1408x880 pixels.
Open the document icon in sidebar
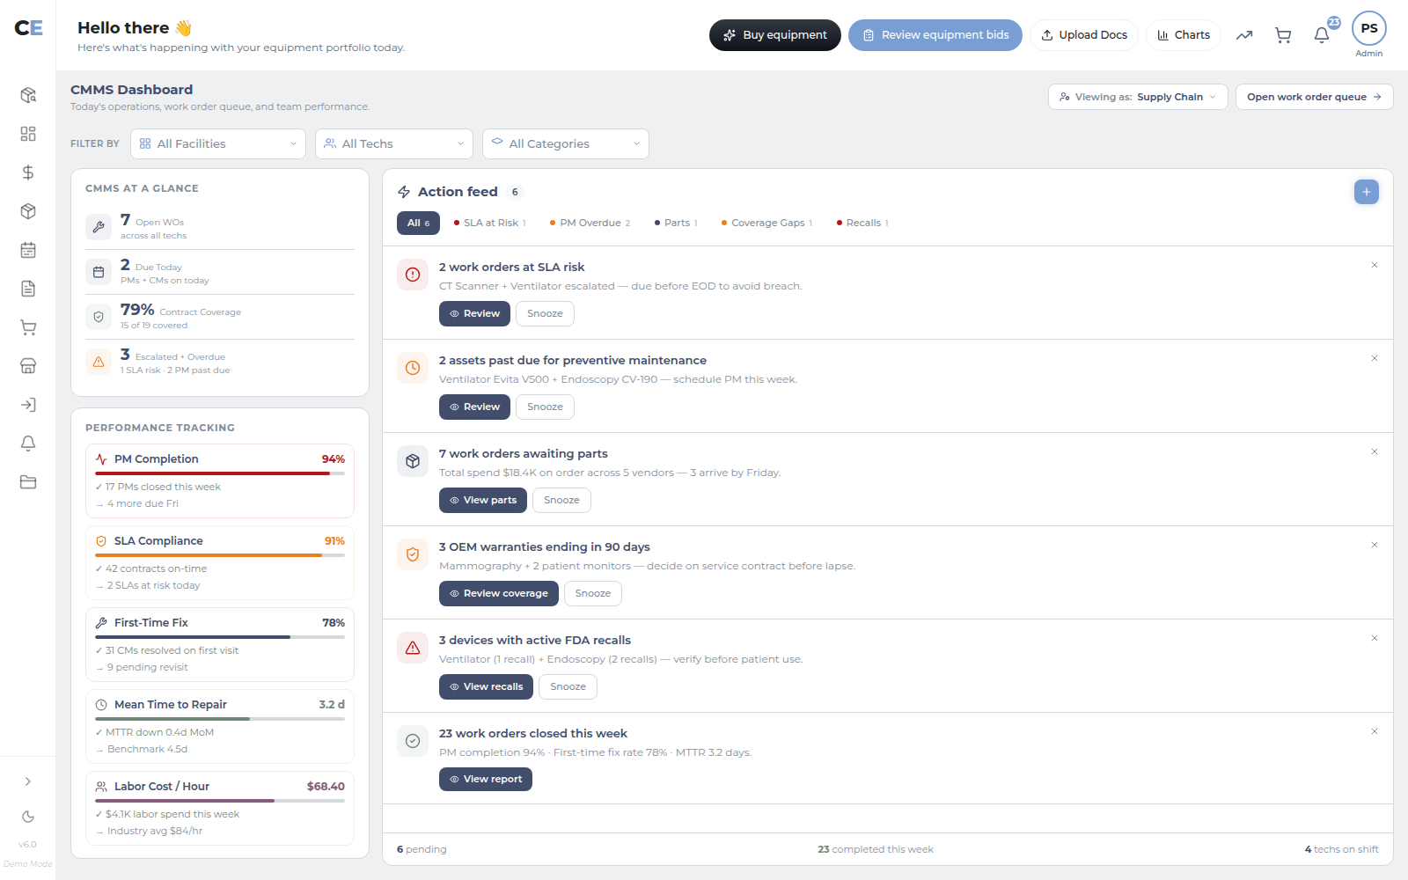(x=28, y=289)
